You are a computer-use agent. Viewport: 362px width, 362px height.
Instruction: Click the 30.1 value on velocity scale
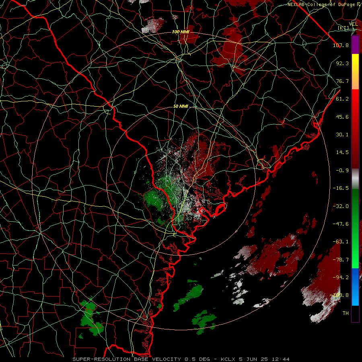tap(342, 134)
